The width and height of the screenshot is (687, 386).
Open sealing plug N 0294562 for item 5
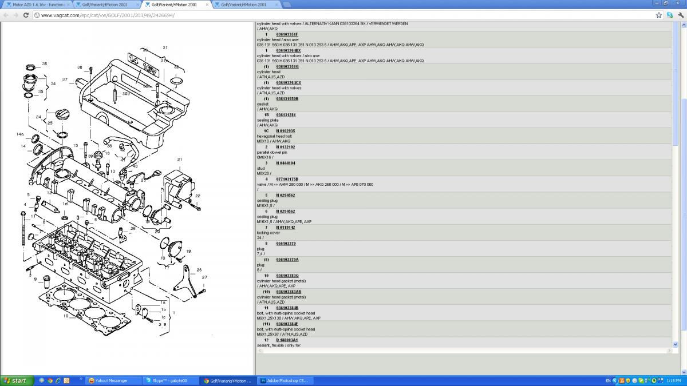click(x=285, y=195)
